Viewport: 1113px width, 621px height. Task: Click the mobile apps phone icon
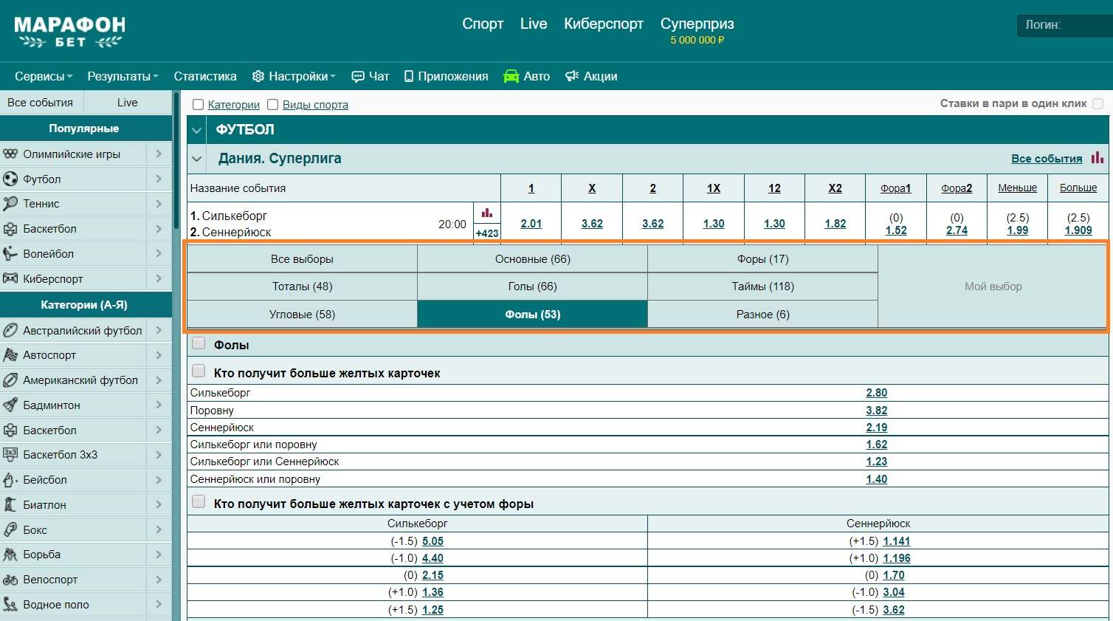click(409, 76)
